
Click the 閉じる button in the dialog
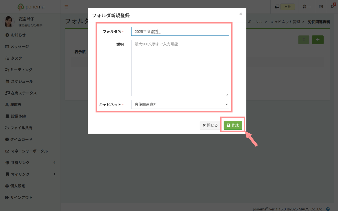pos(210,125)
